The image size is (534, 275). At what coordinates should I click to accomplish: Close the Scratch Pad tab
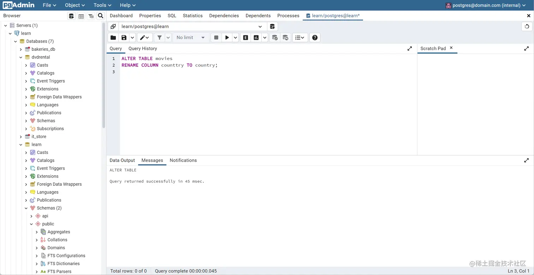(451, 48)
